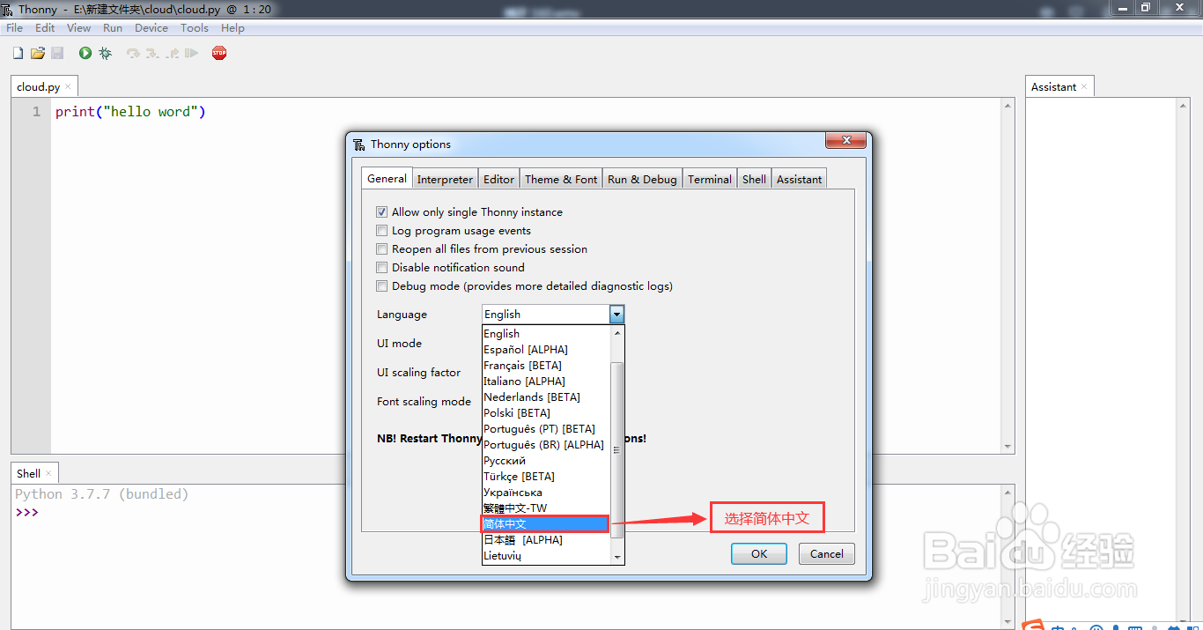Choose Italiano [ALPHA] language option
Image resolution: width=1203 pixels, height=630 pixels.
point(546,382)
